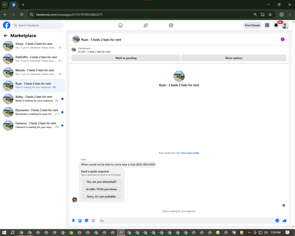295x236 pixels.
Task: Open the Home feed icon
Action: click(120, 25)
